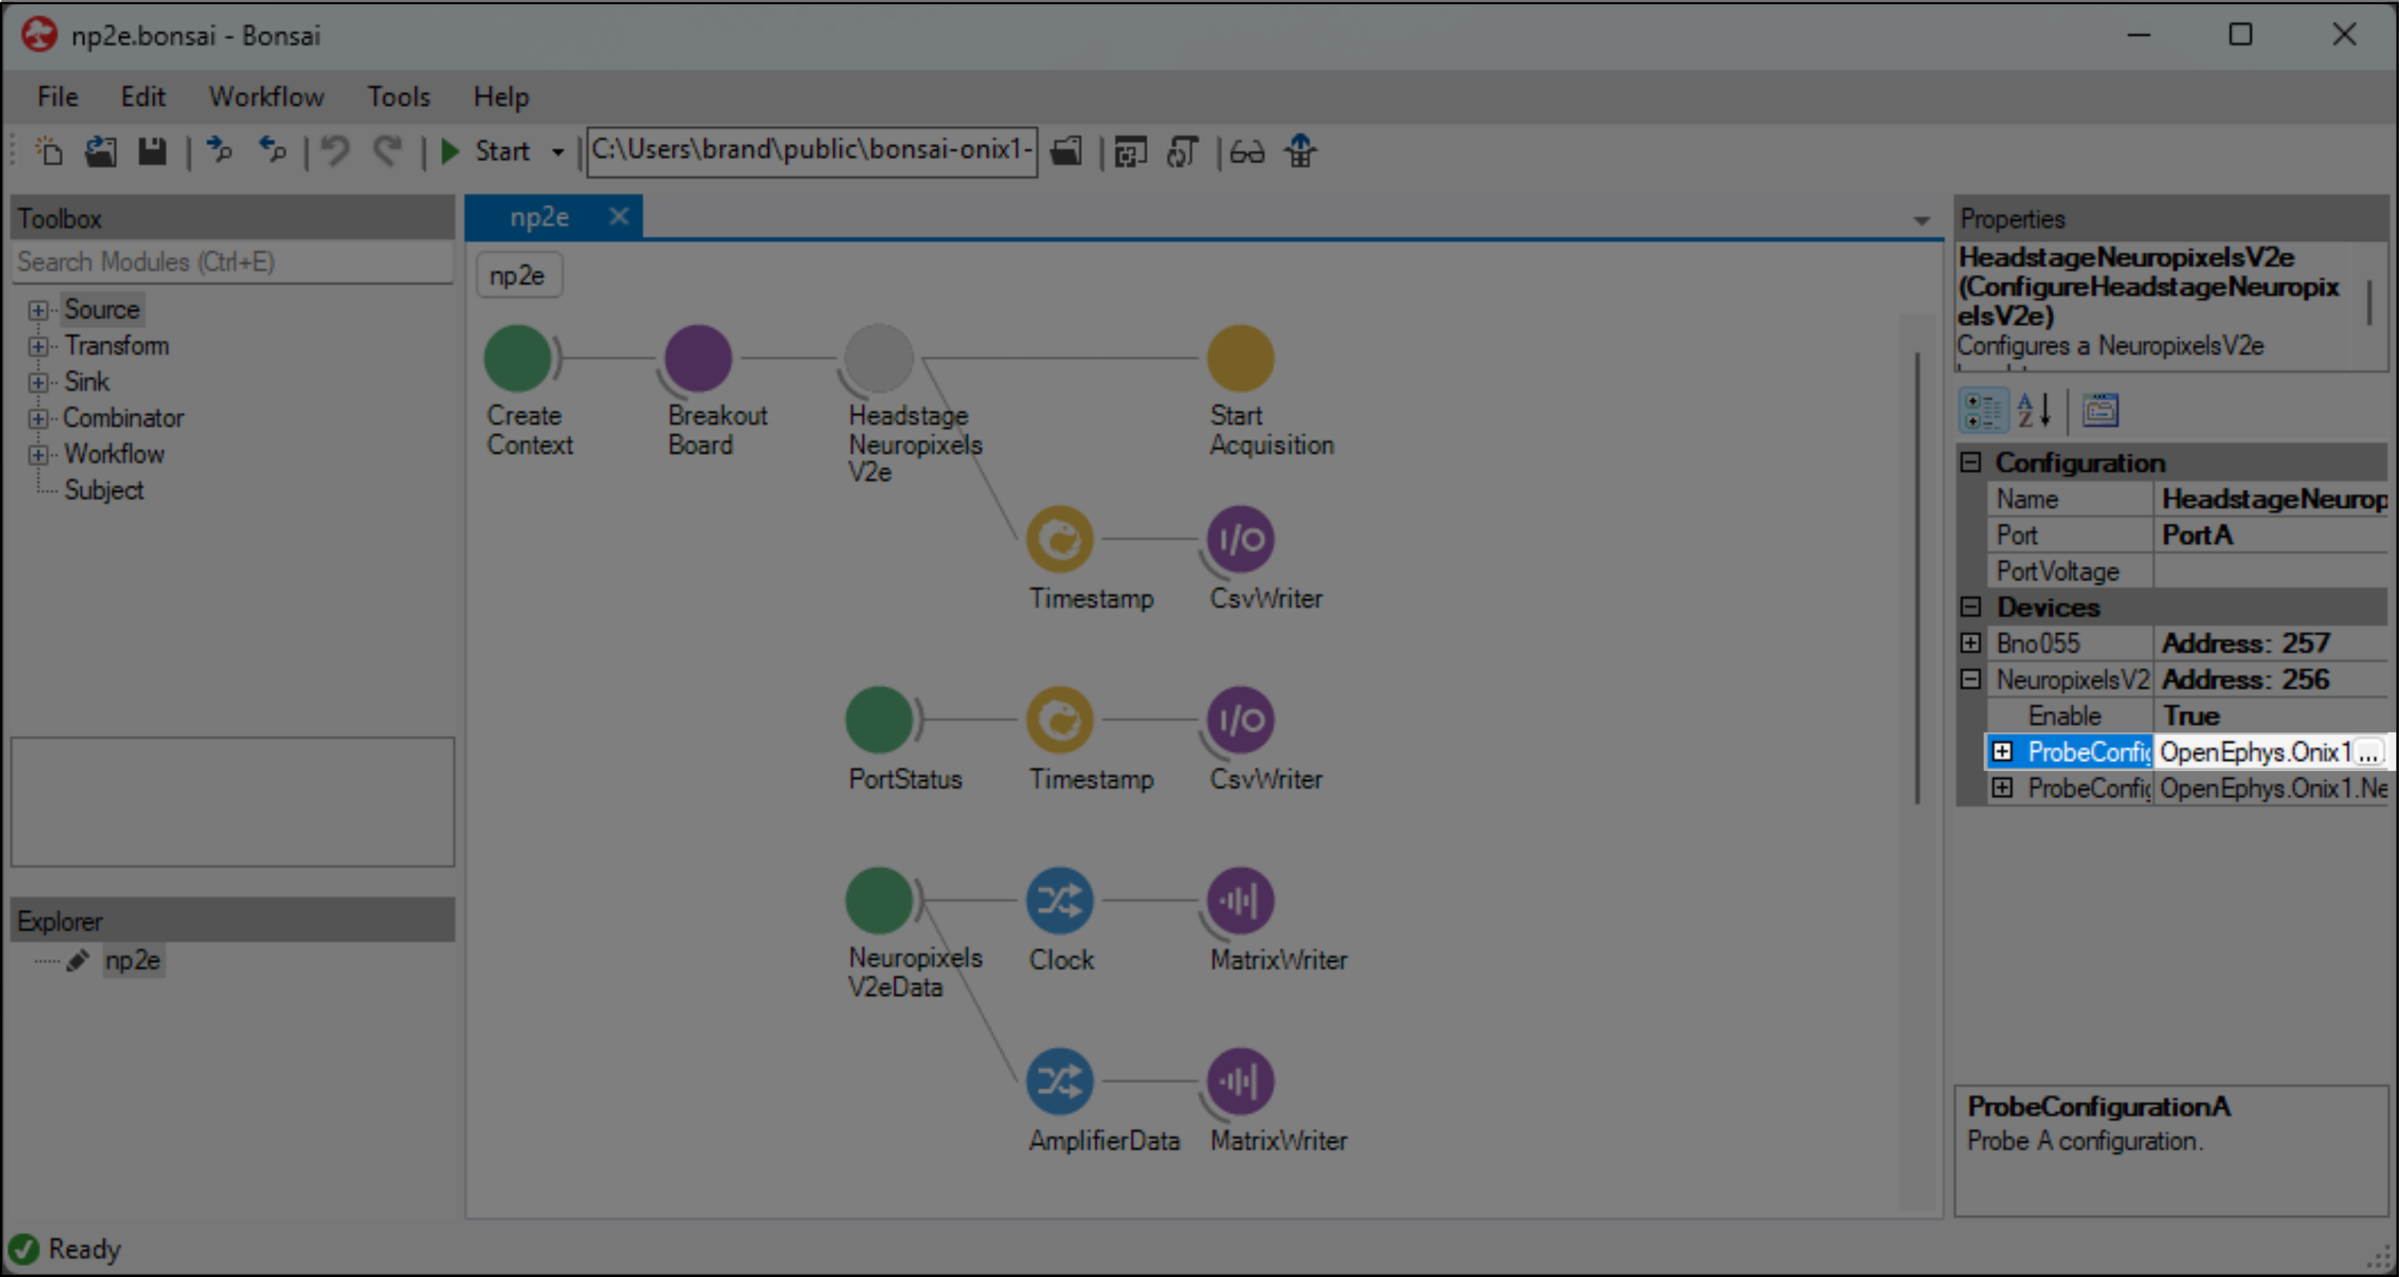The width and height of the screenshot is (2399, 1277).
Task: Select the AmplifierData node icon
Action: coord(1059,1081)
